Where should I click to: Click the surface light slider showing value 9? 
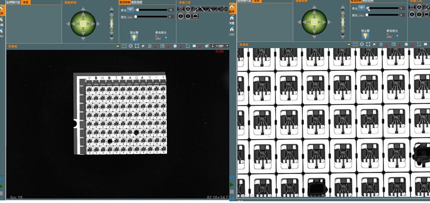(x=383, y=8)
